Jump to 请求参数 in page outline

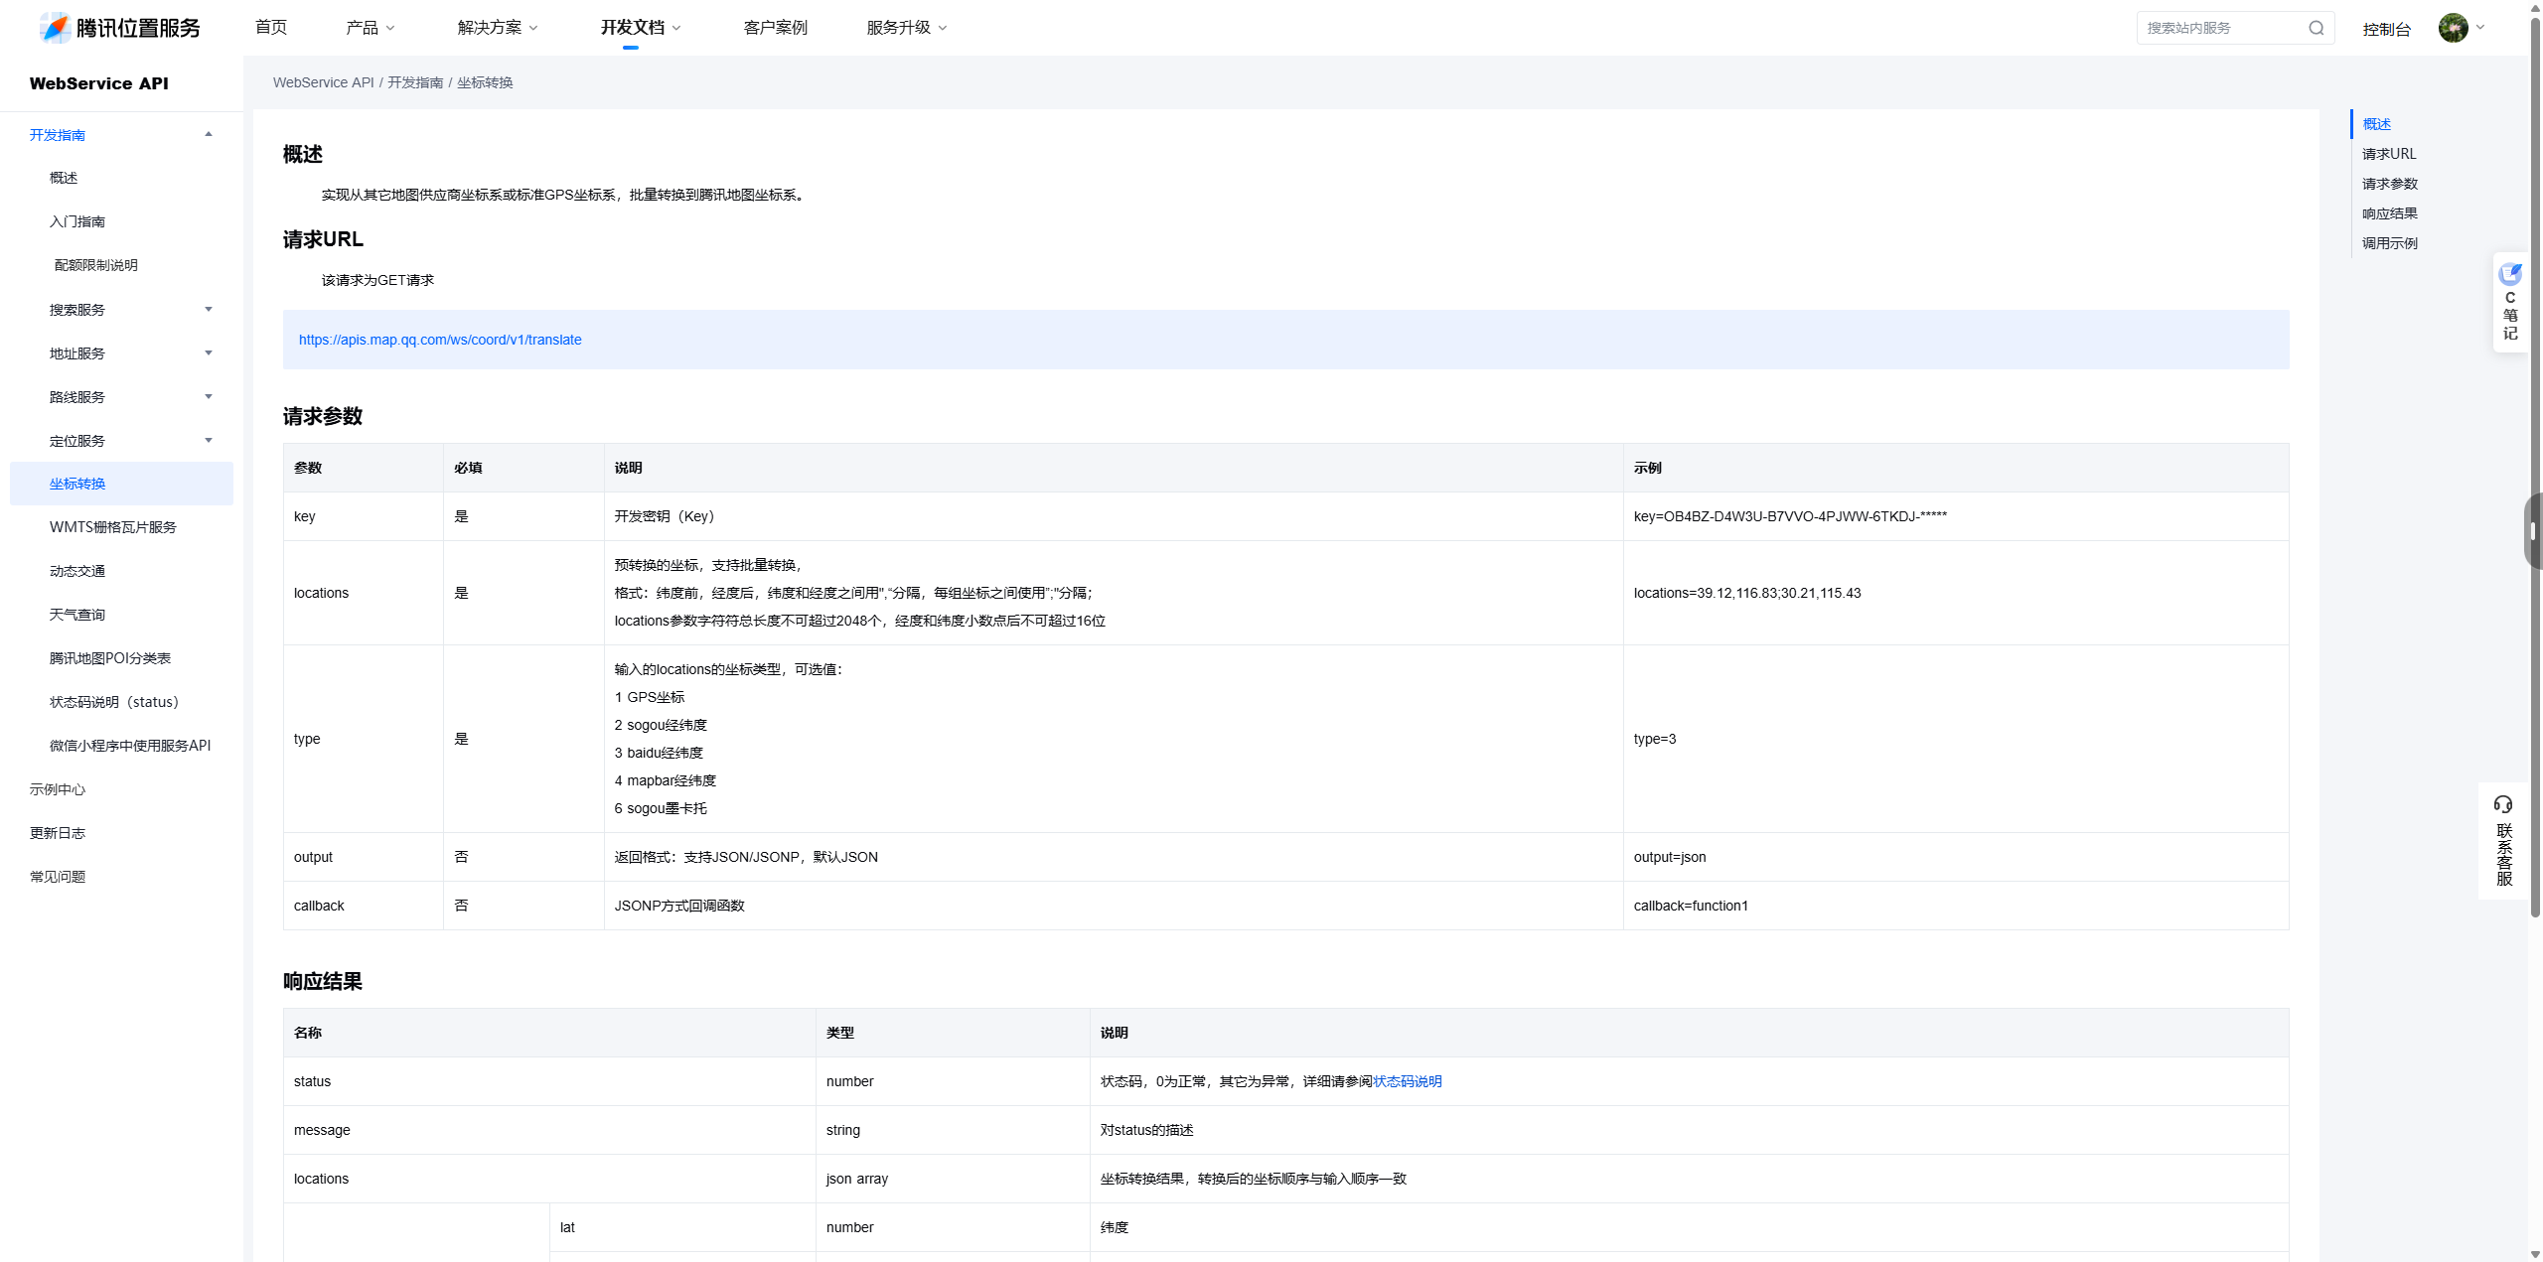(2389, 184)
